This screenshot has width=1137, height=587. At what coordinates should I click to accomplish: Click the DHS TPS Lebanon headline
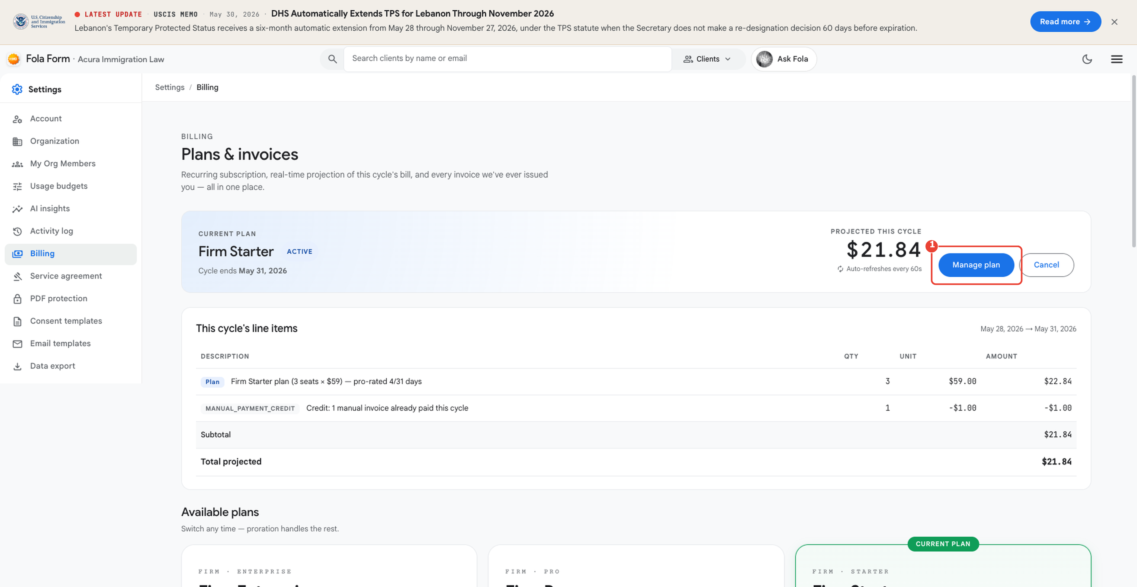[x=412, y=14]
